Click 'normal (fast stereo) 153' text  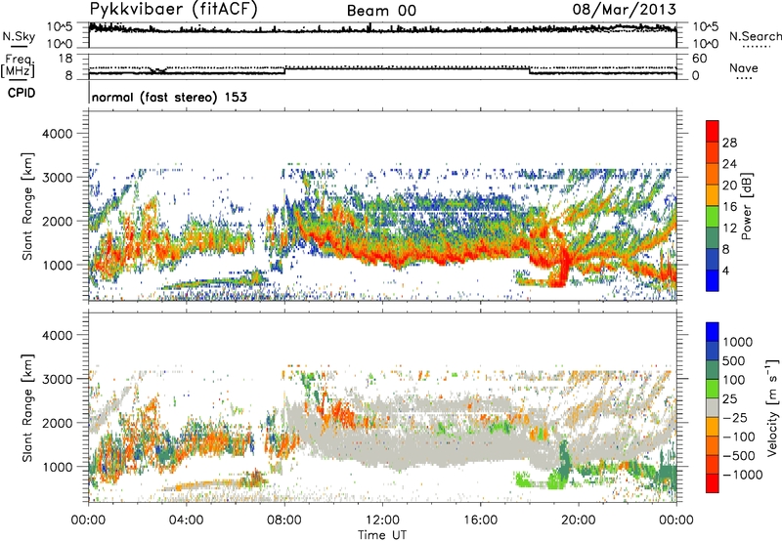(x=169, y=97)
